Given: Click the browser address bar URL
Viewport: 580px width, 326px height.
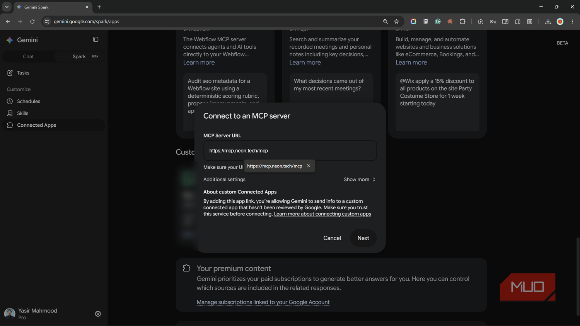Looking at the screenshot, I should [x=86, y=22].
